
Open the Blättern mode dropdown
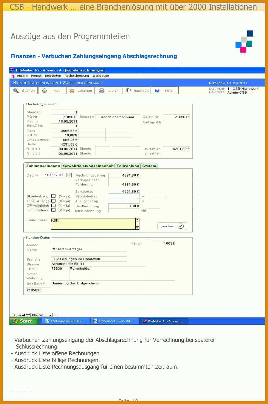(x=51, y=315)
